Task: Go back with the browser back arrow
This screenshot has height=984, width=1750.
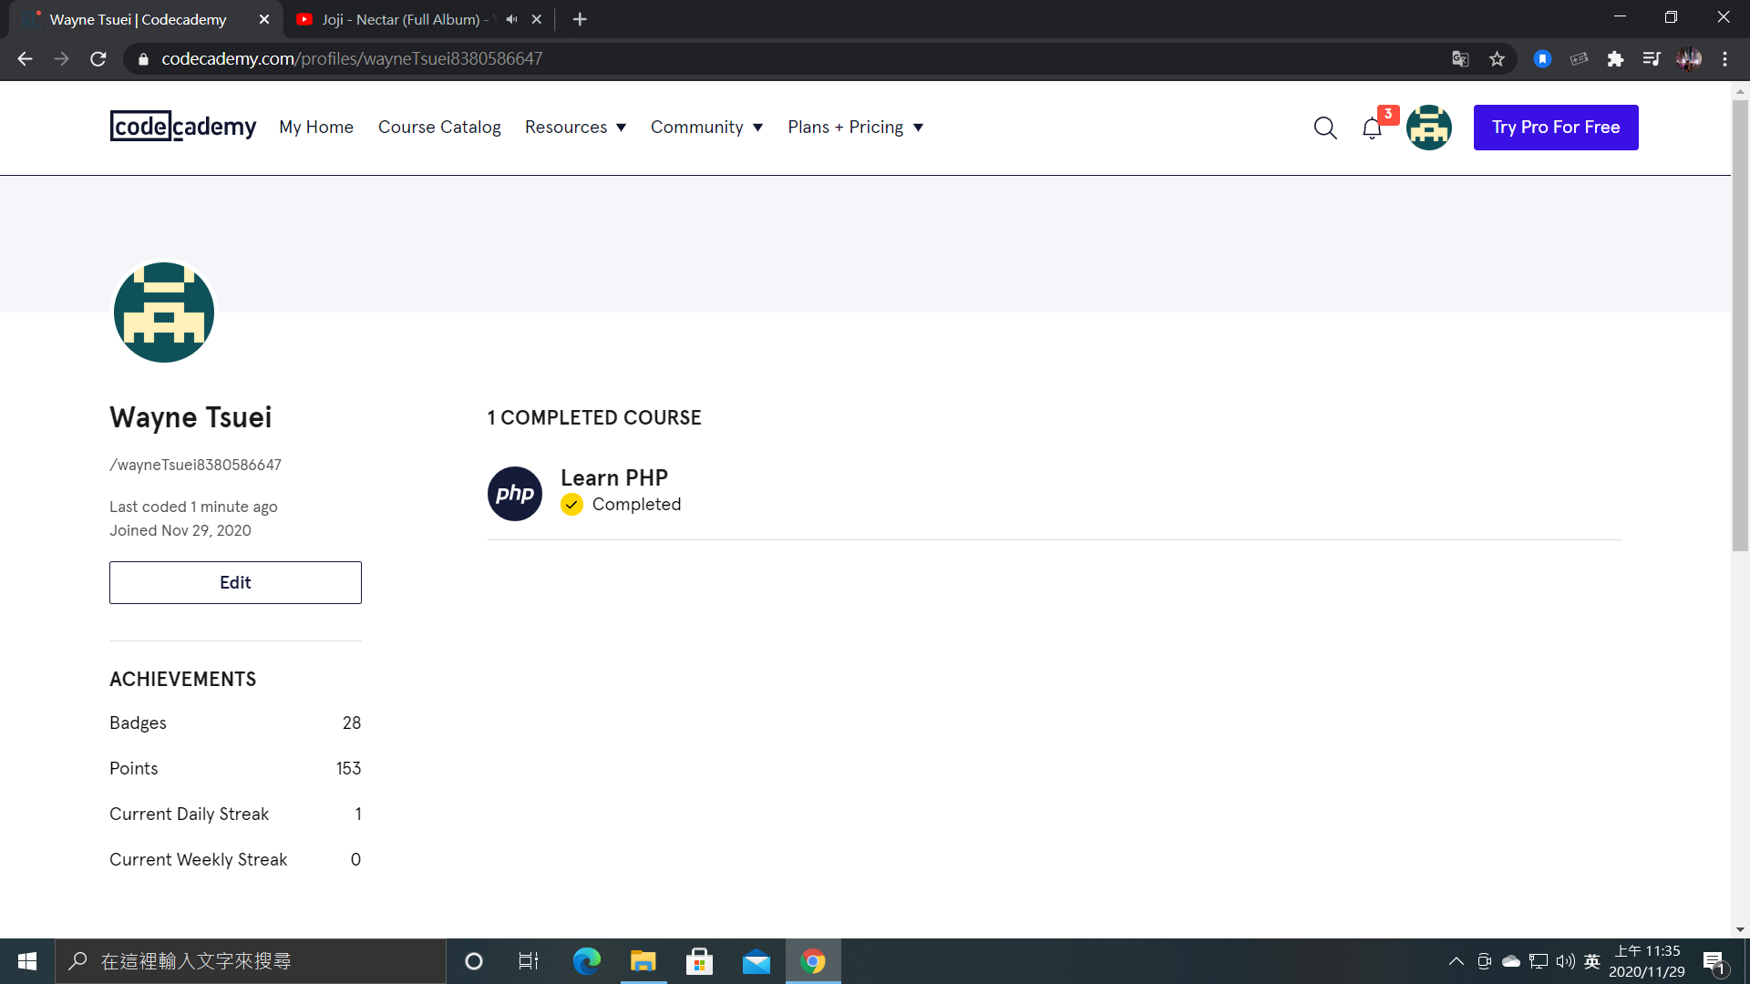Action: [25, 59]
